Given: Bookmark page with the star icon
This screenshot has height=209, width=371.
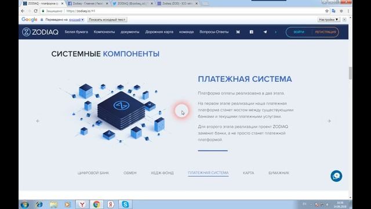Looking at the screenshot, I should 327,11.
